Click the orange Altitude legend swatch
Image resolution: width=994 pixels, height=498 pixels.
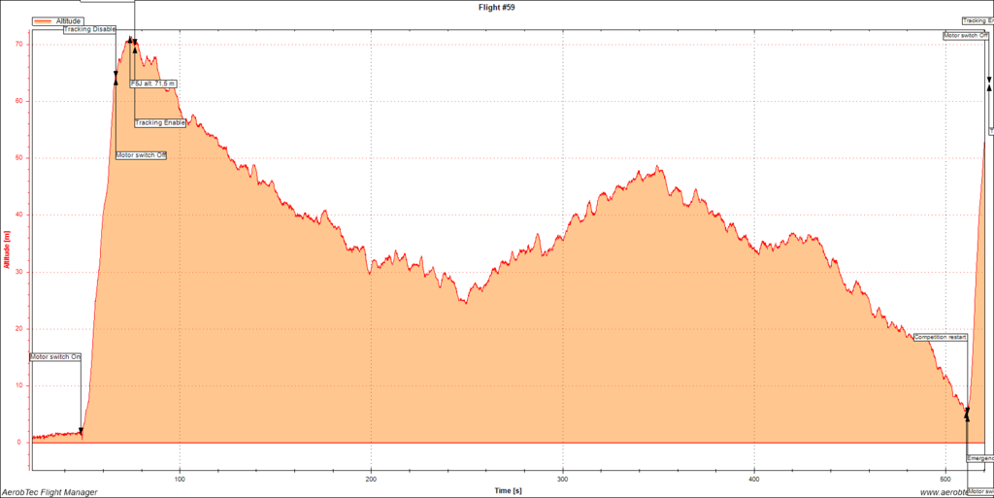click(44, 20)
